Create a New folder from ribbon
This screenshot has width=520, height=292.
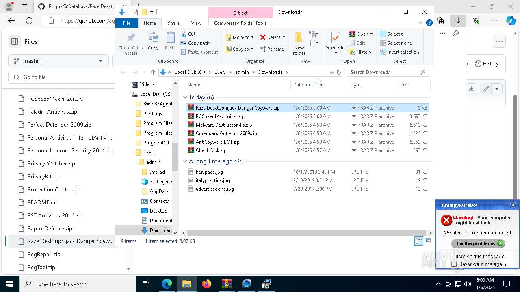tap(299, 44)
